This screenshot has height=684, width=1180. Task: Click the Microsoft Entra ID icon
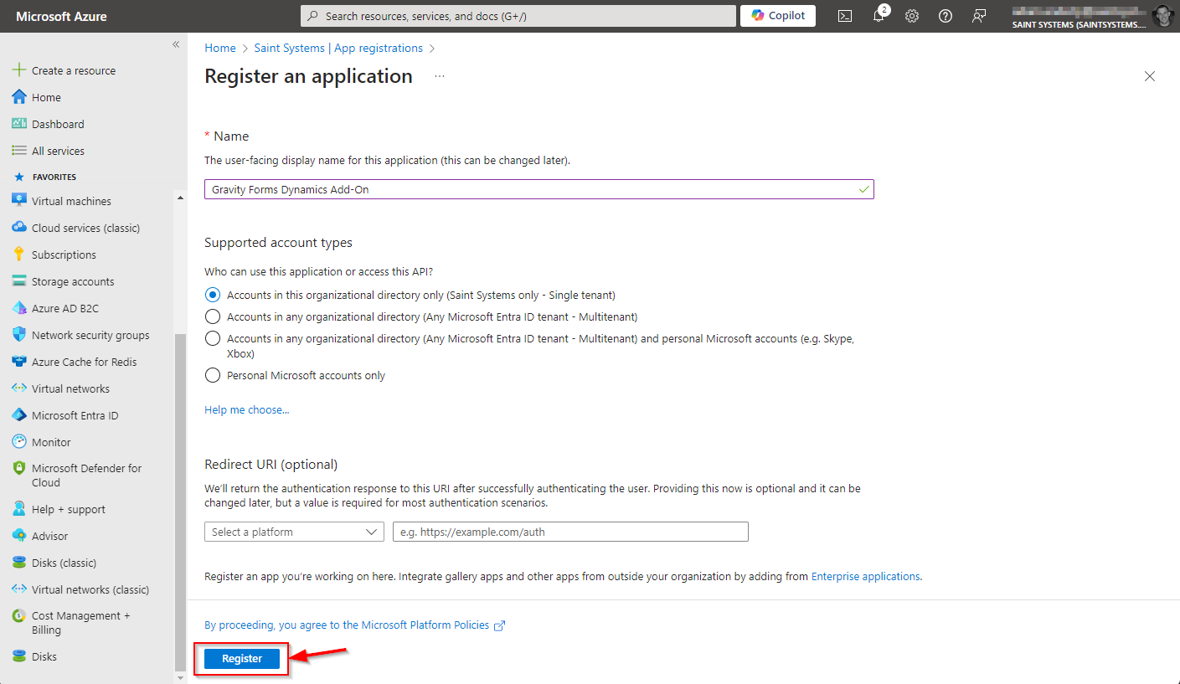pos(19,415)
